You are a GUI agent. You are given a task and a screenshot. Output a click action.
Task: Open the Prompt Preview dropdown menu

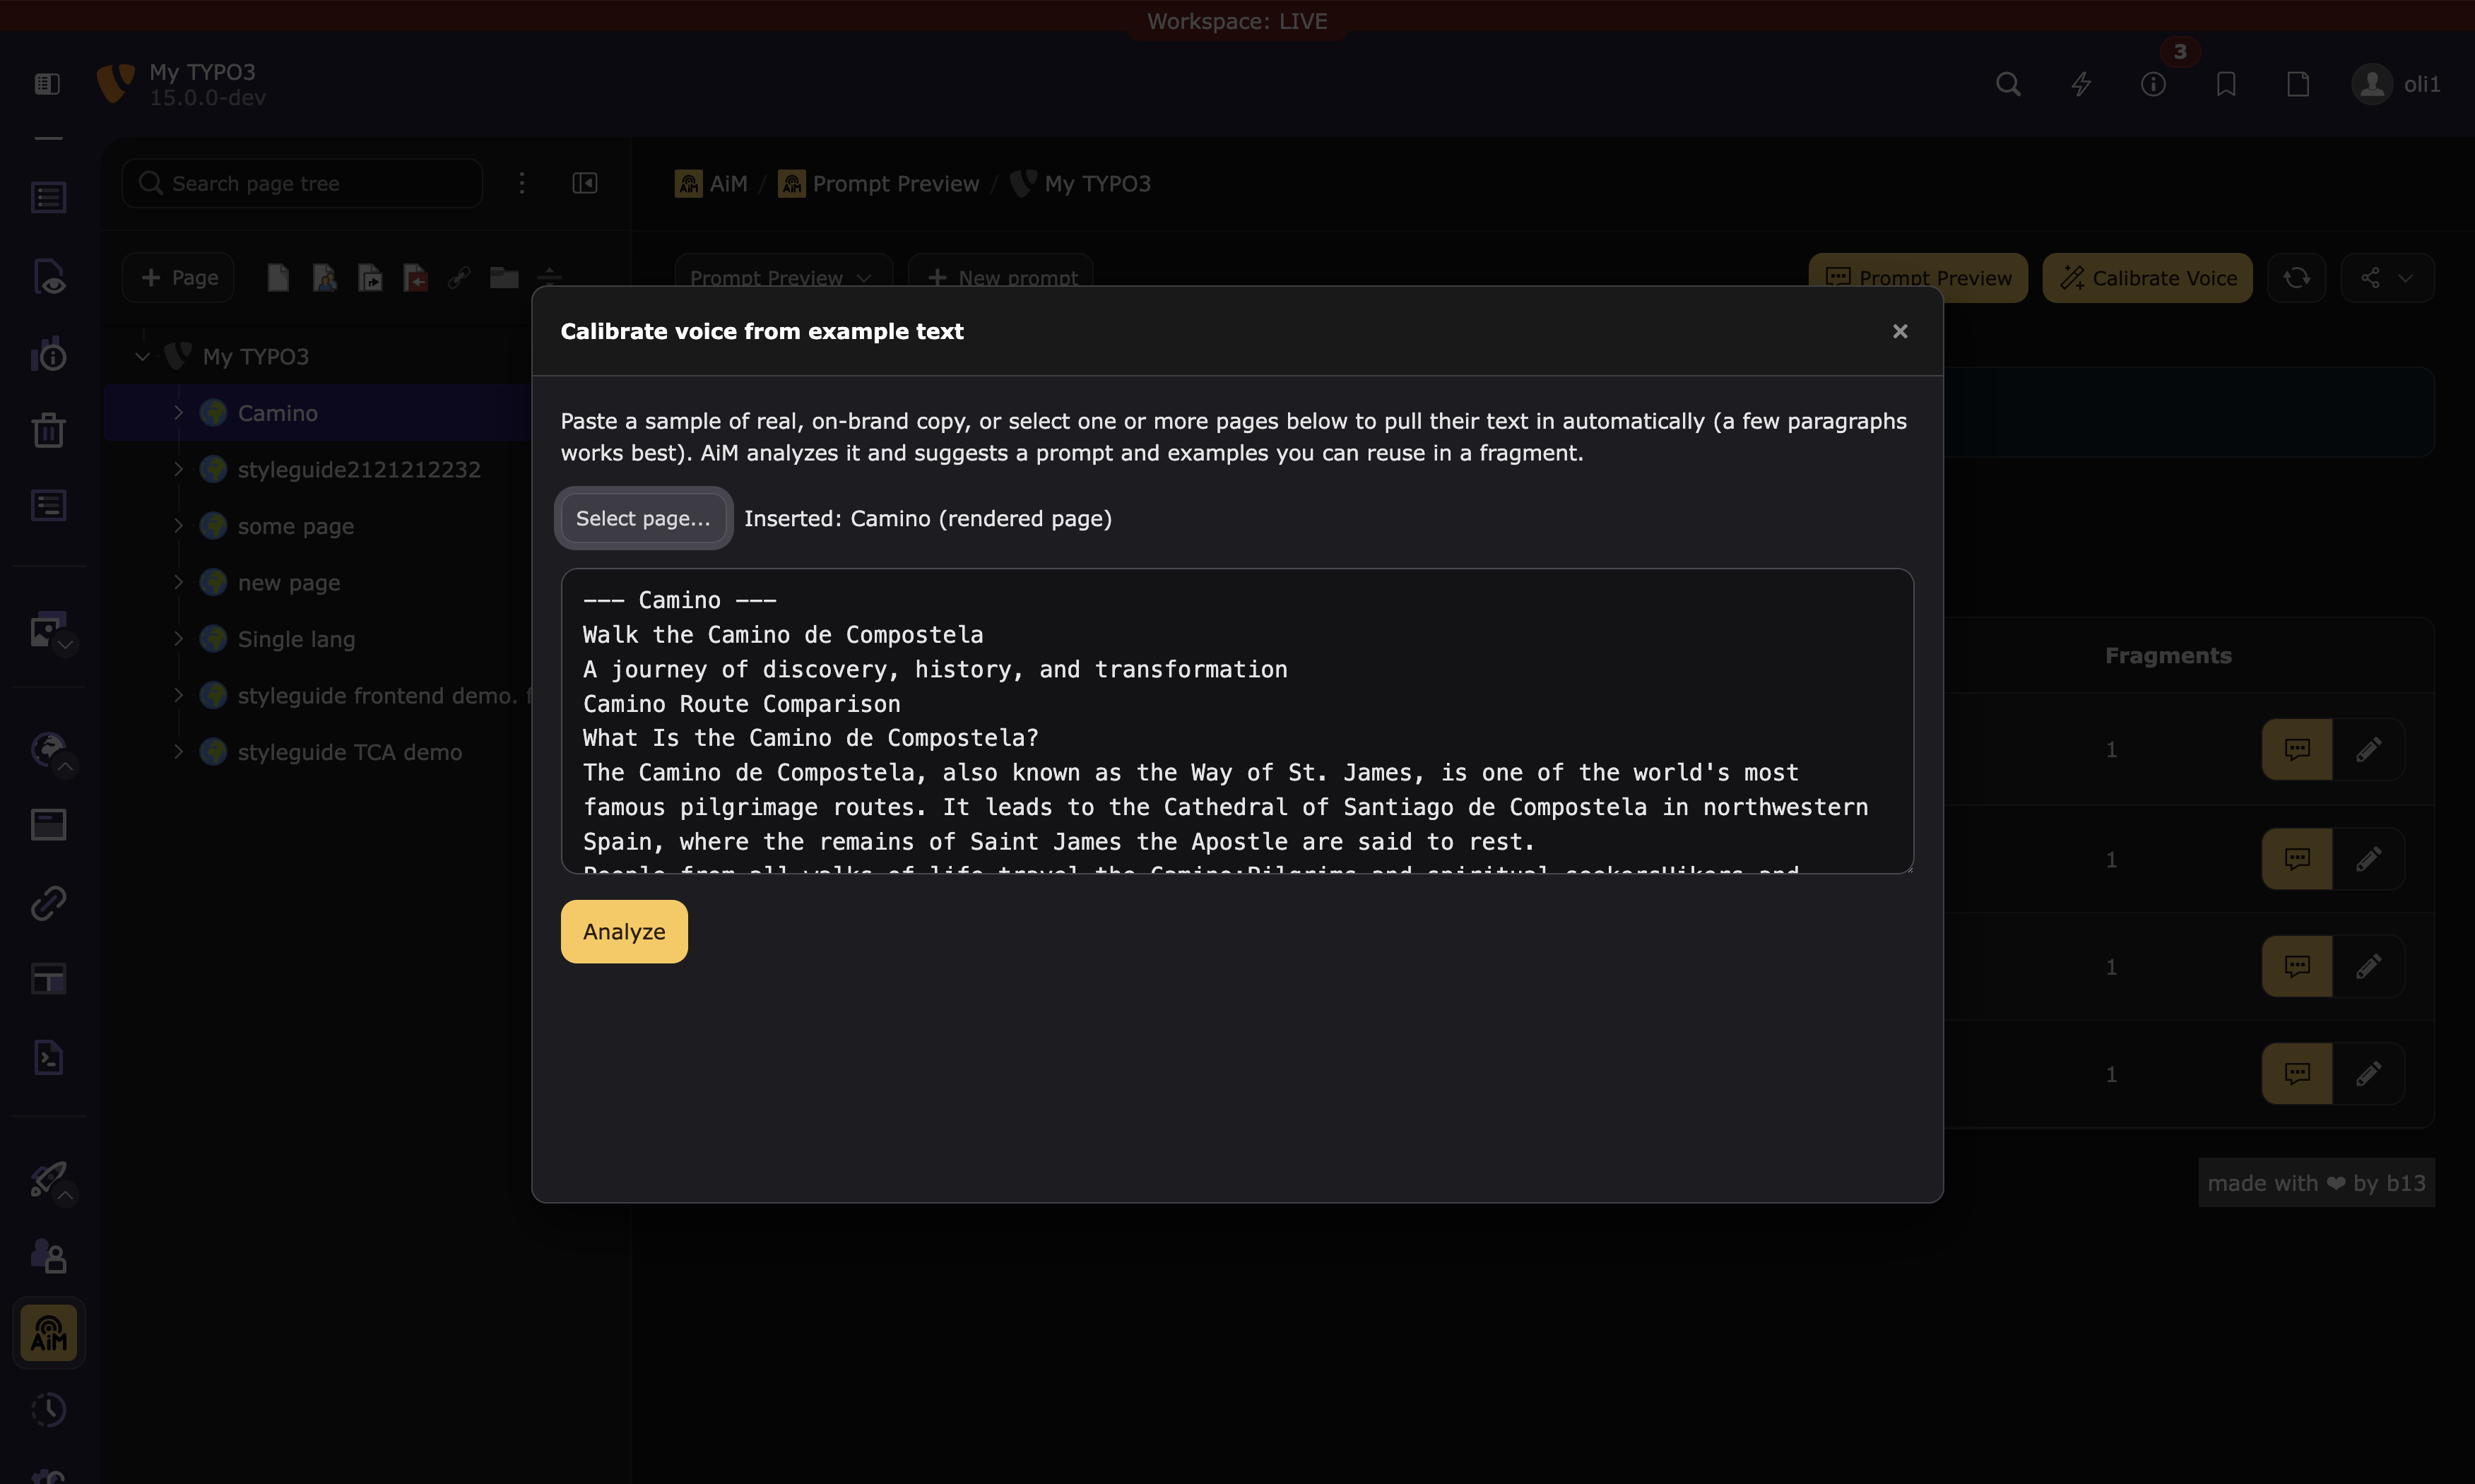tap(783, 278)
